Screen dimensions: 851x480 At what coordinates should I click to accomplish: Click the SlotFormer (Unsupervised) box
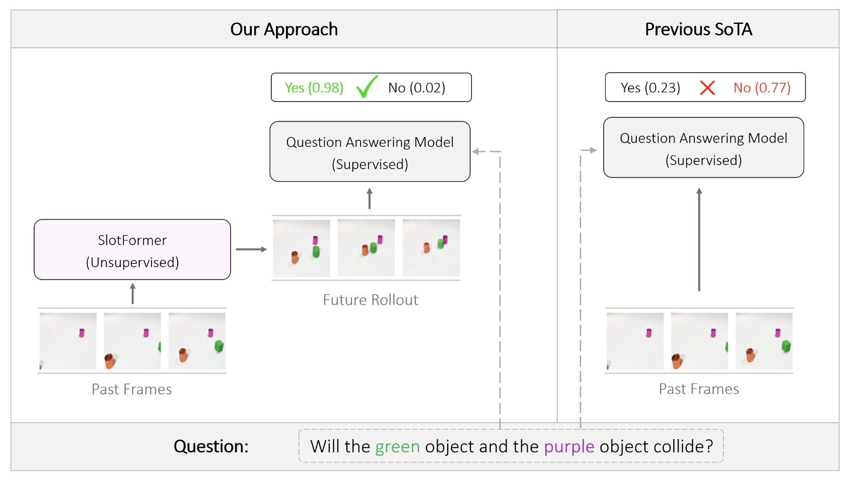tap(132, 250)
